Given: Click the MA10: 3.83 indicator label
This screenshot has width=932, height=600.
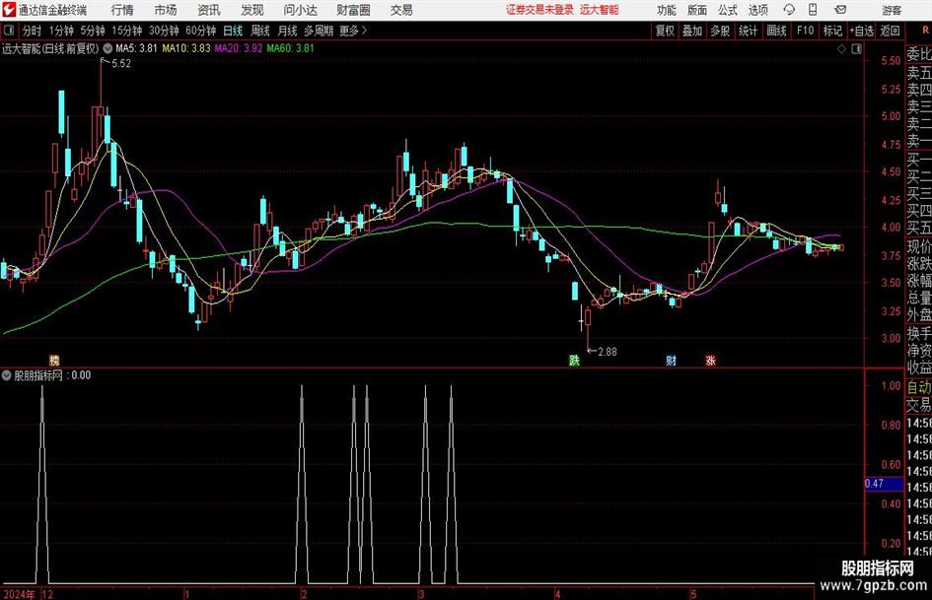Looking at the screenshot, I should click(x=186, y=48).
